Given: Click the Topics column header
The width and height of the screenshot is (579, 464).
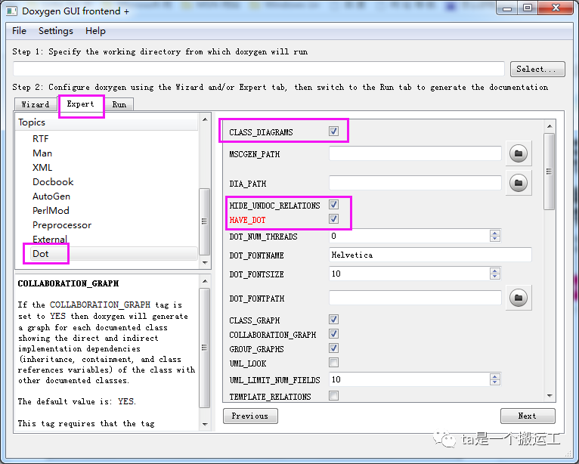Looking at the screenshot, I should (107, 122).
